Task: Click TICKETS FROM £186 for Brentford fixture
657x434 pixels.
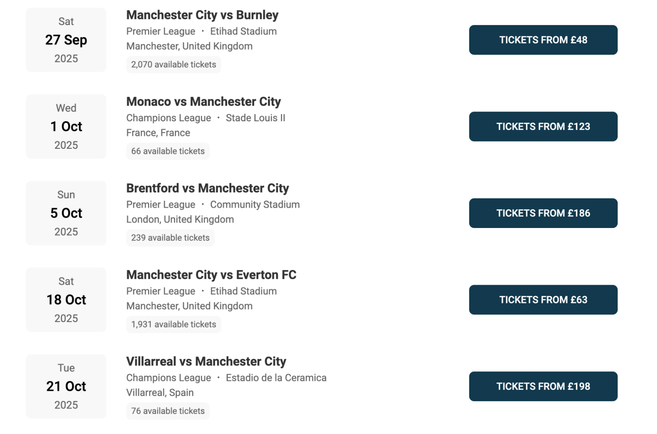Action: [x=543, y=213]
